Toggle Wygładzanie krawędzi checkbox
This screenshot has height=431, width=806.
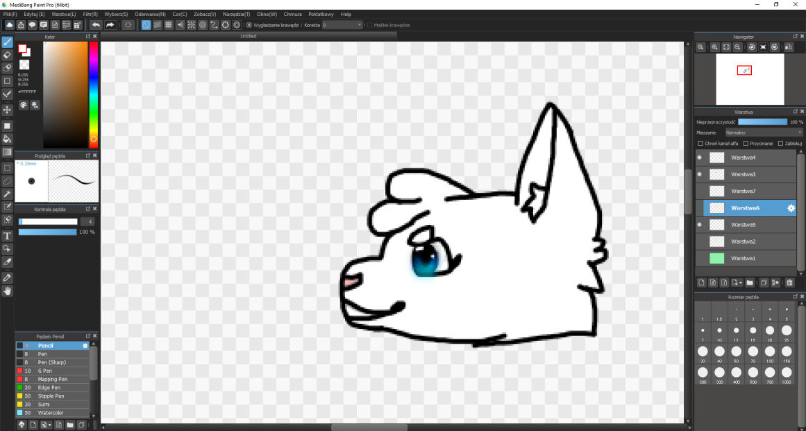point(249,25)
